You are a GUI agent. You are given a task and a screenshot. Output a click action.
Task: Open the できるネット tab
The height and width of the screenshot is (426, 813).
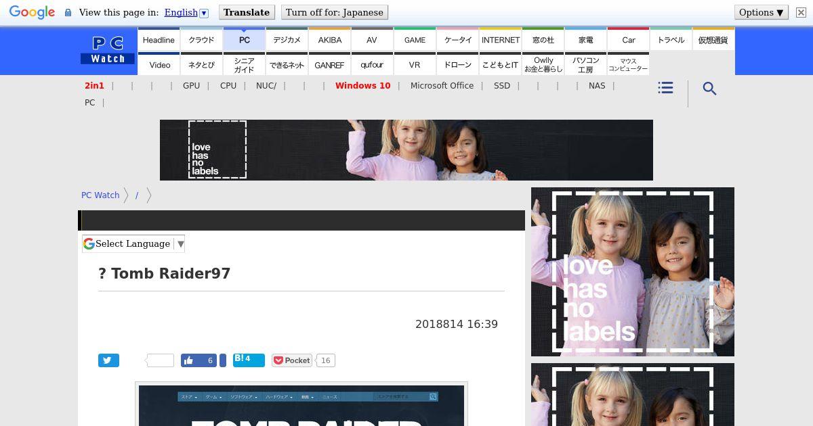point(287,64)
